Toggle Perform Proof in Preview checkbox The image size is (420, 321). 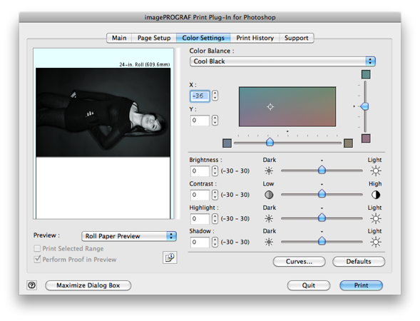(37, 259)
